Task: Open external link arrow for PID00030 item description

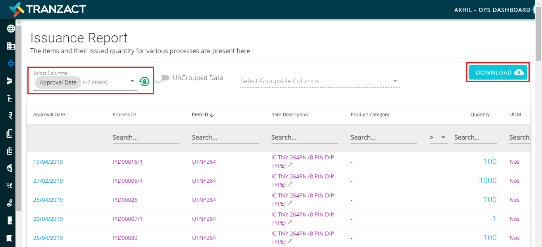Action: click(290, 241)
